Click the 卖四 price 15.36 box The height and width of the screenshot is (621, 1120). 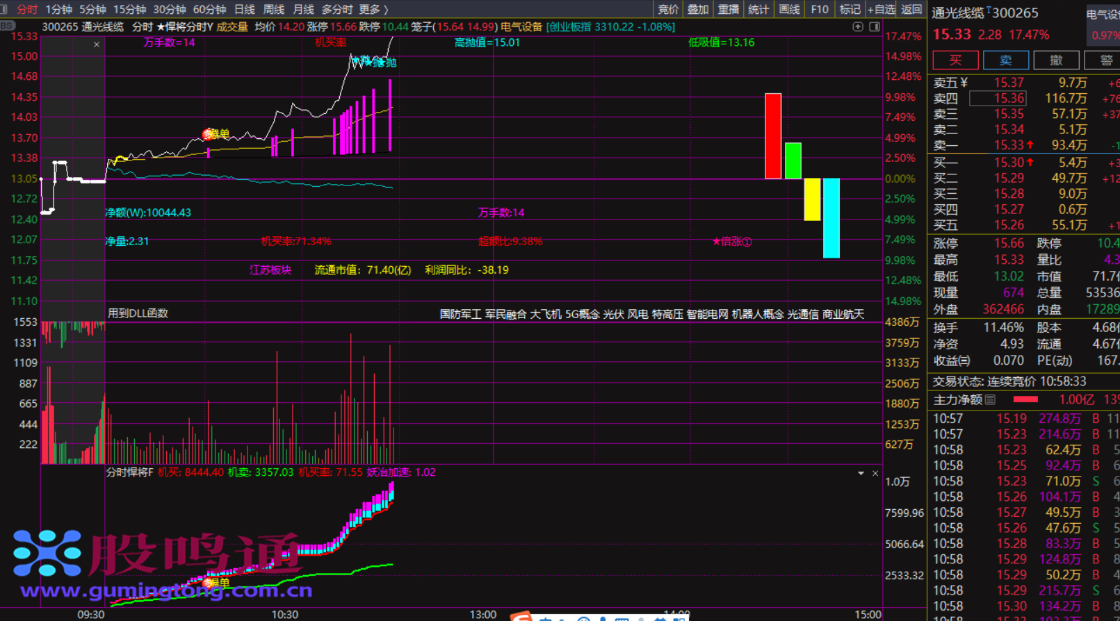click(x=998, y=99)
